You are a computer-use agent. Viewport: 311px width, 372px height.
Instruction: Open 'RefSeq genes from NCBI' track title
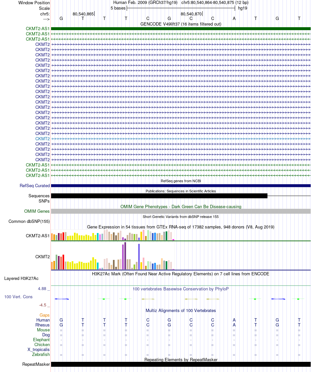pyautogui.click(x=181, y=181)
